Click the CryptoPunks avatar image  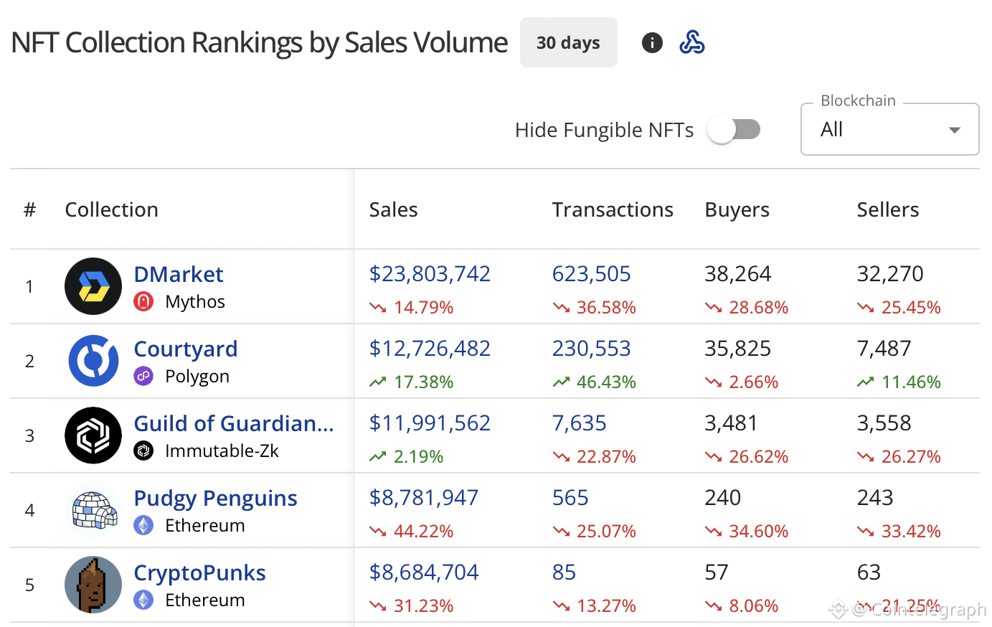click(x=93, y=585)
